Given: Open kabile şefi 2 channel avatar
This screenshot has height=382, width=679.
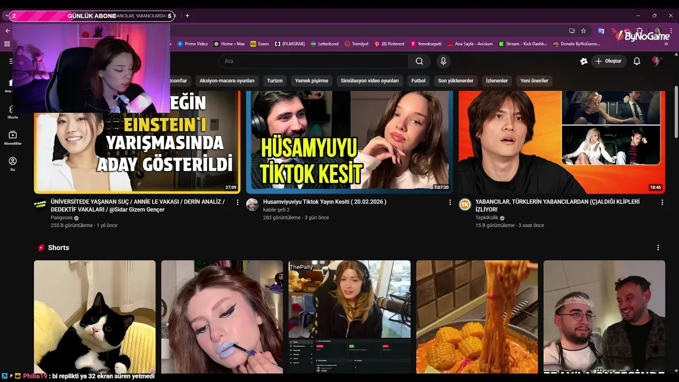Looking at the screenshot, I should pyautogui.click(x=253, y=205).
